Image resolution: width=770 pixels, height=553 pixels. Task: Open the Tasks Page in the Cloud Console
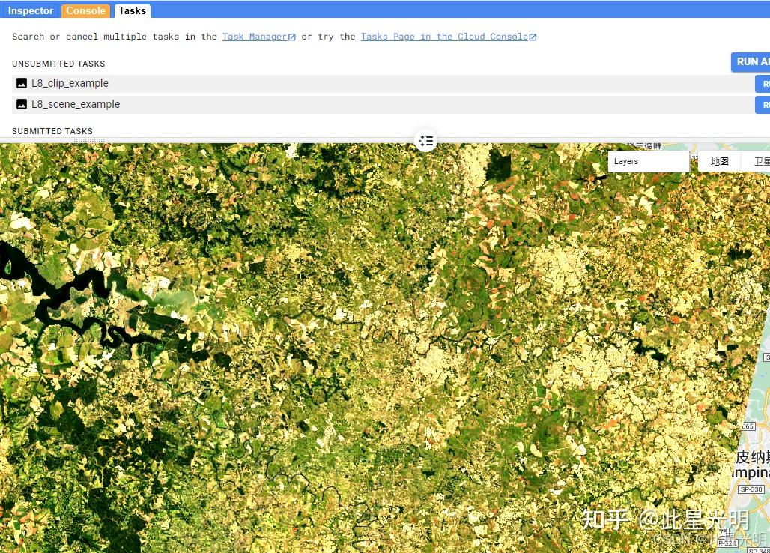[443, 36]
